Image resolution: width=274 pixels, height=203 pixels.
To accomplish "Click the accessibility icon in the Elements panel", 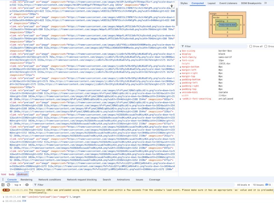I will pyautogui.click(x=172, y=6).
